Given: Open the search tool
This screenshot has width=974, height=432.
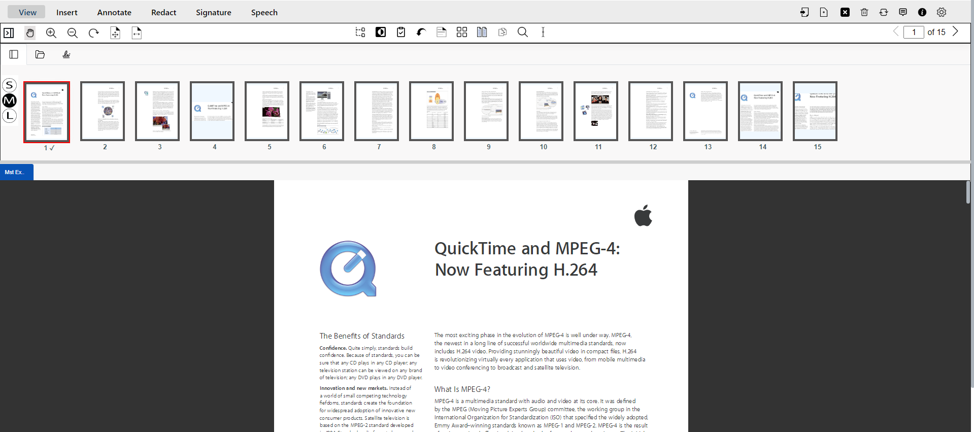Looking at the screenshot, I should tap(523, 32).
